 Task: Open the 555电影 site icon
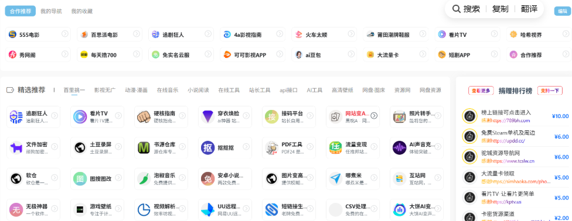click(x=13, y=34)
